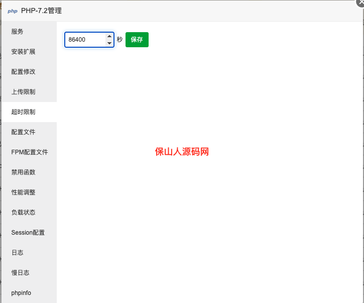Open the 慢日志 tab
The height and width of the screenshot is (303, 364).
(x=29, y=273)
